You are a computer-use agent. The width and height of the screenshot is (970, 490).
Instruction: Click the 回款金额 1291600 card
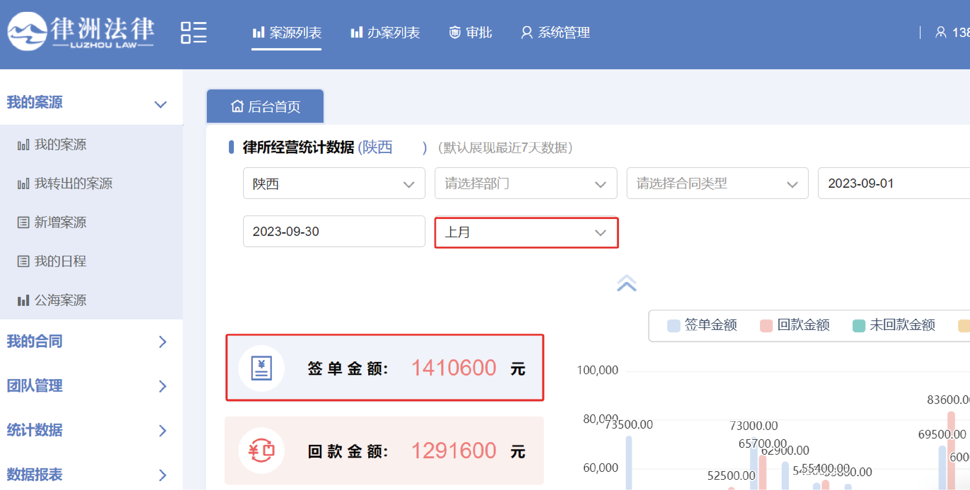point(385,450)
